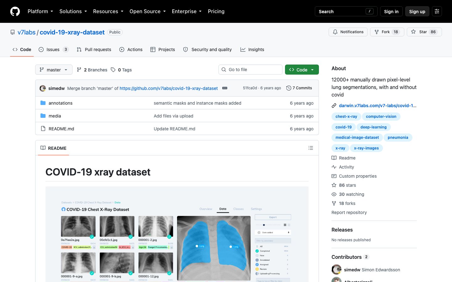452x282 pixels.
Task: Click the Report repository link
Action: point(349,212)
